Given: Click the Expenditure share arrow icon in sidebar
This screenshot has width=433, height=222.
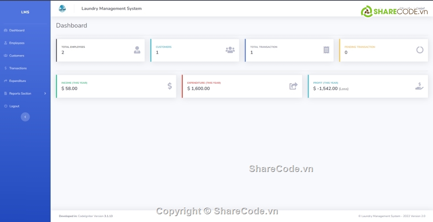Looking at the screenshot, I should pyautogui.click(x=5, y=81).
